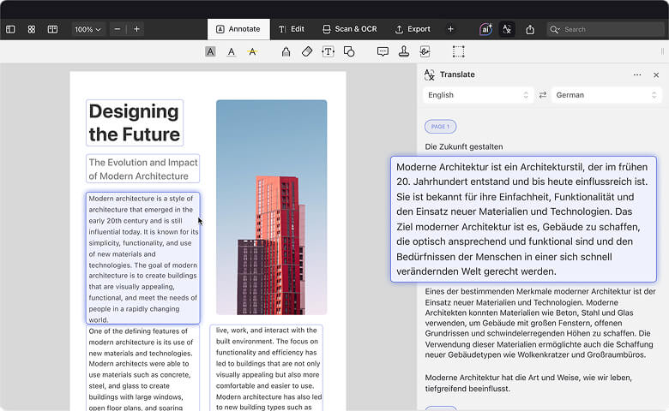This screenshot has width=669, height=411.
Task: Choose the strikethrough text tool
Action: pyautogui.click(x=252, y=51)
